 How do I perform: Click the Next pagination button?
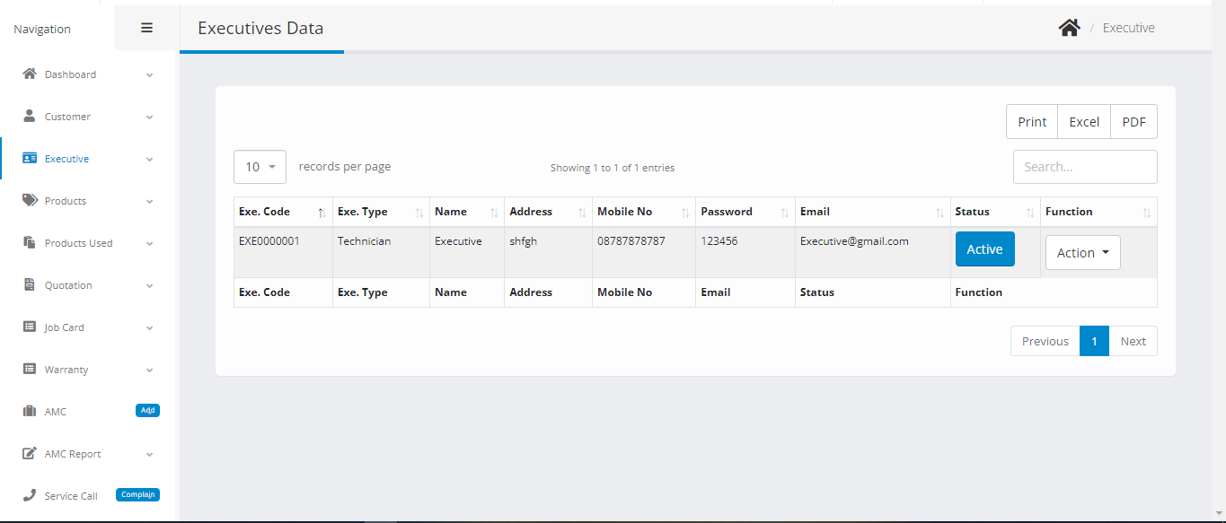coord(1133,341)
